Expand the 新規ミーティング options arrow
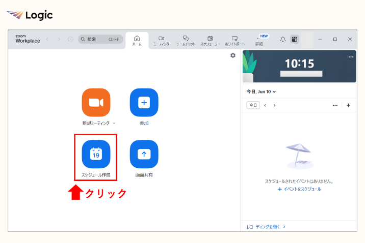This screenshot has height=243, width=365. (114, 123)
